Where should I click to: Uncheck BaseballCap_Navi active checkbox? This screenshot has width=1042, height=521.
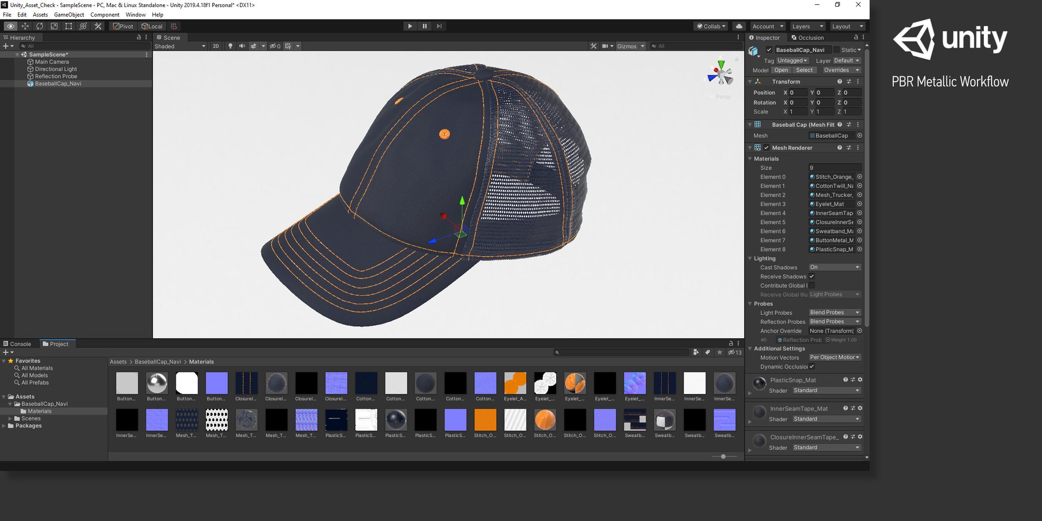click(769, 50)
